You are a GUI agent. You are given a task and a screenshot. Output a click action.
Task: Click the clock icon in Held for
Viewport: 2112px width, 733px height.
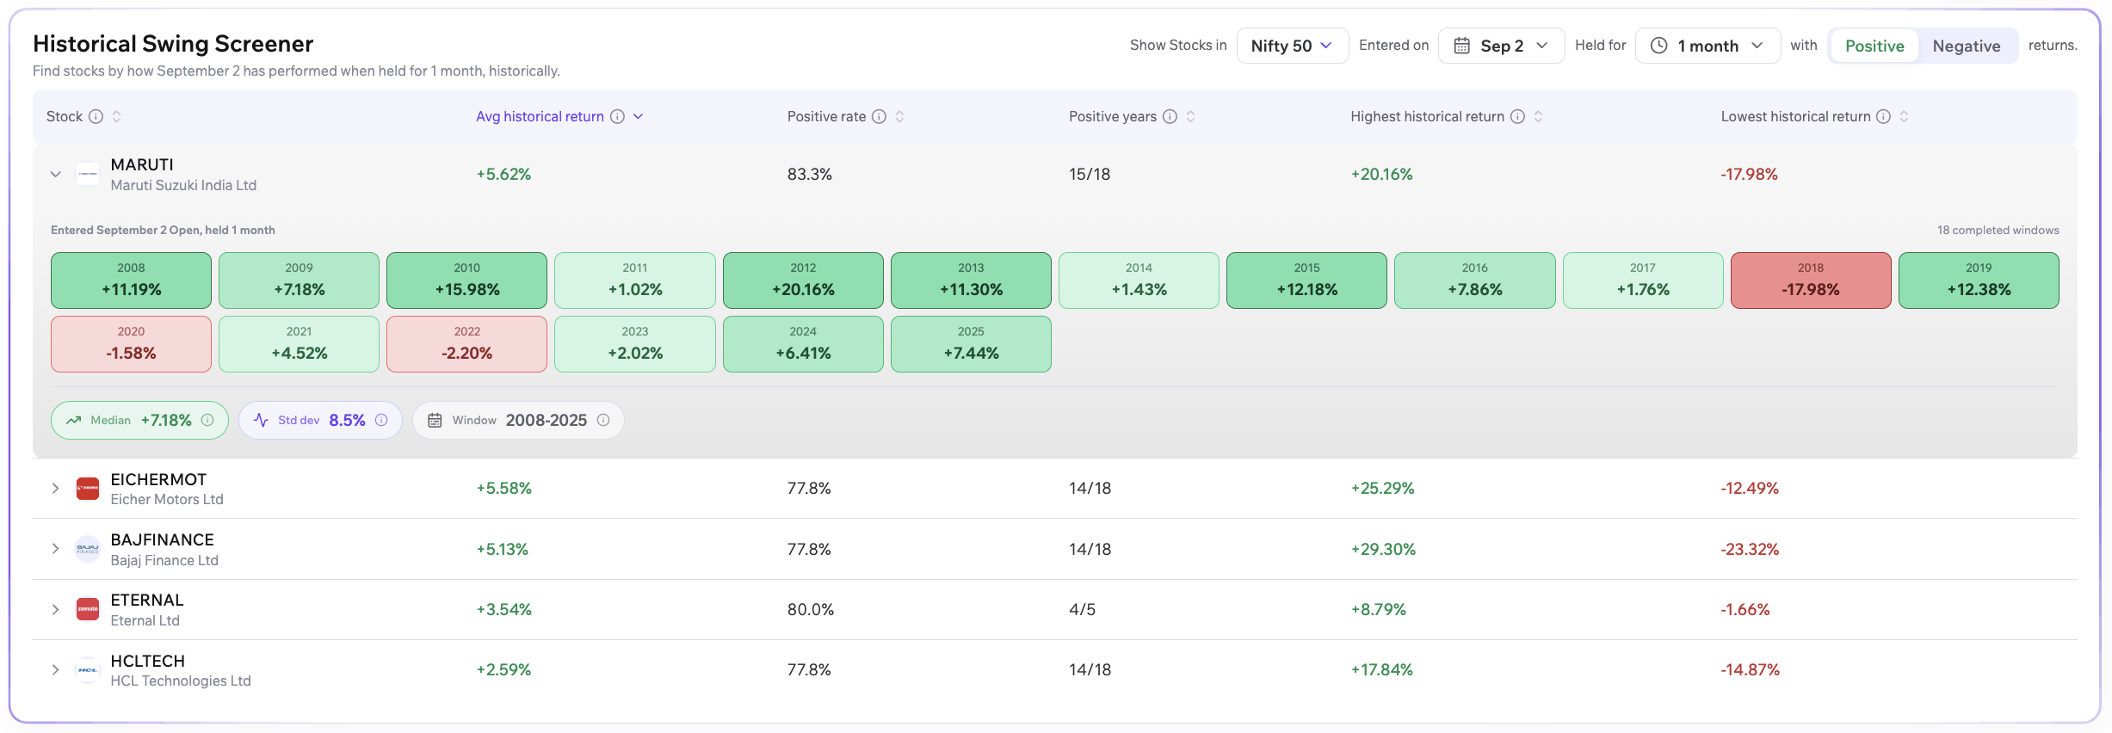click(1658, 46)
